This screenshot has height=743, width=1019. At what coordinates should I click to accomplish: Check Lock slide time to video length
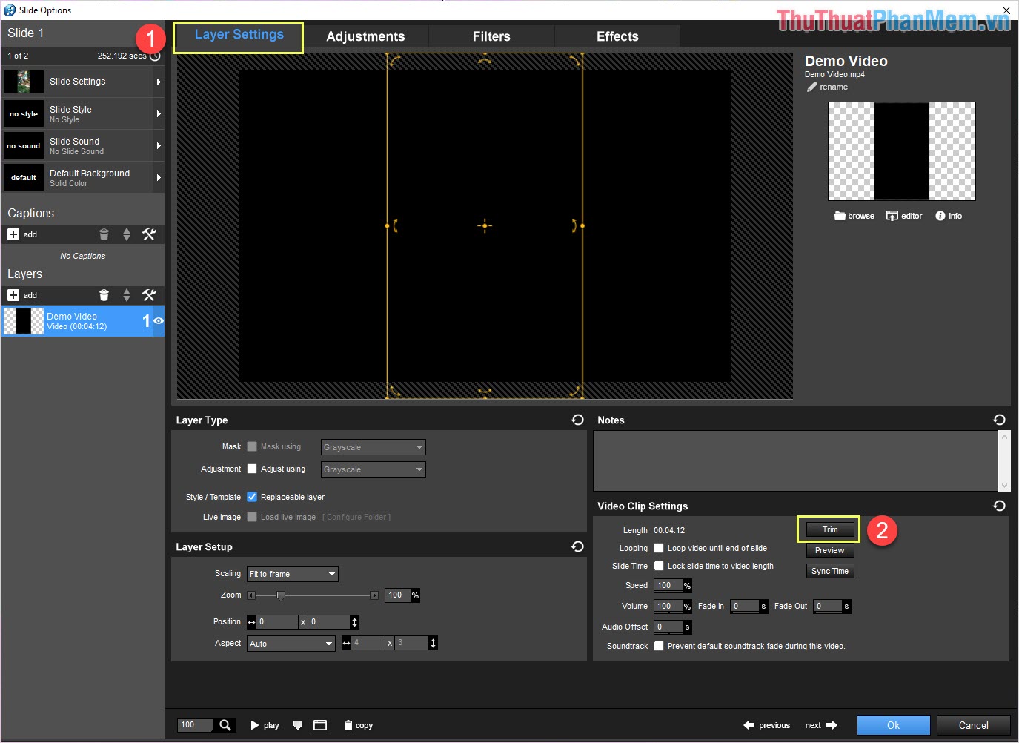point(659,566)
